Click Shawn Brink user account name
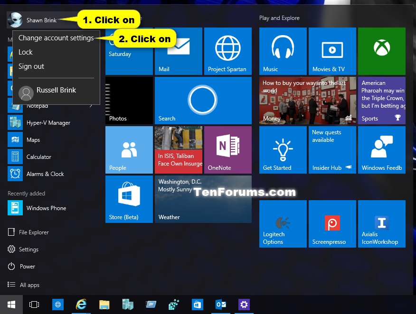Screen dimensions: 416x314 click(41, 20)
